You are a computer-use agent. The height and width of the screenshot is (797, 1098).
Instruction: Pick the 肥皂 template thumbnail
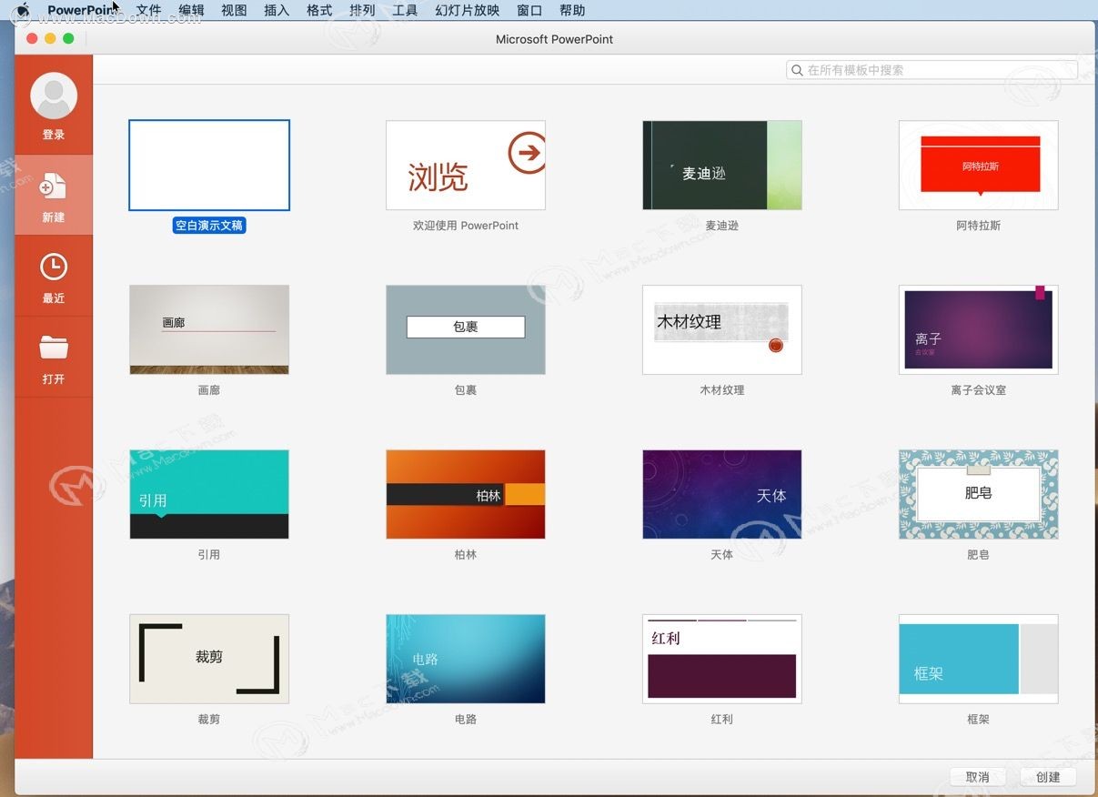pos(979,494)
